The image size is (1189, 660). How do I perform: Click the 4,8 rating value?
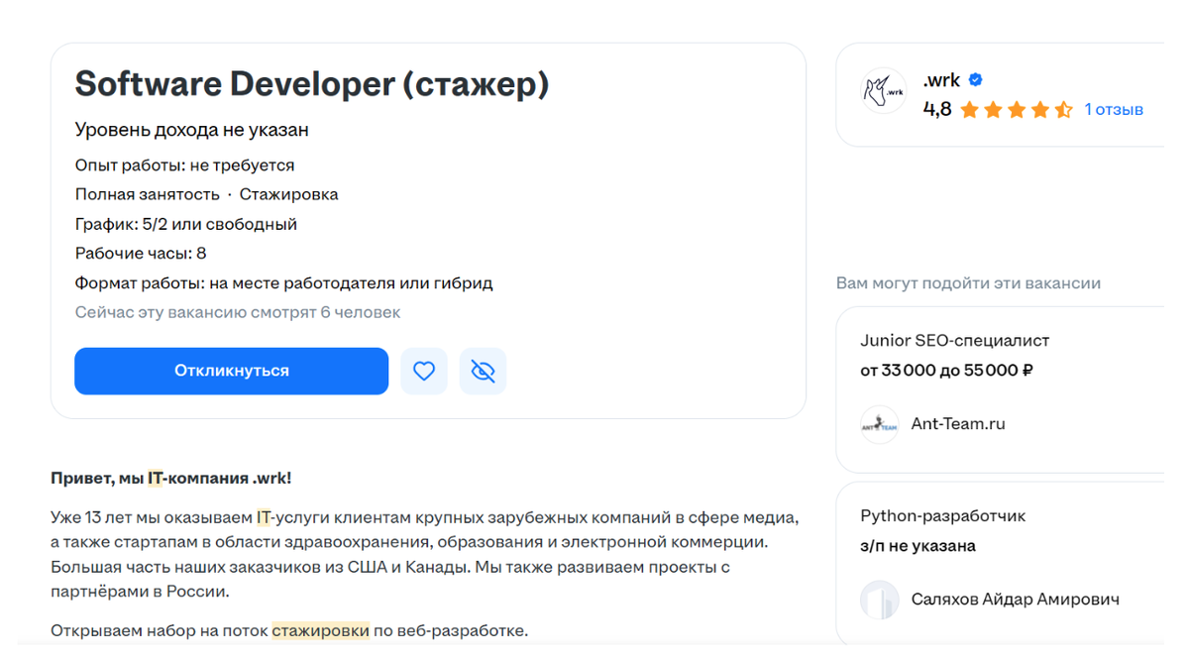click(x=937, y=109)
